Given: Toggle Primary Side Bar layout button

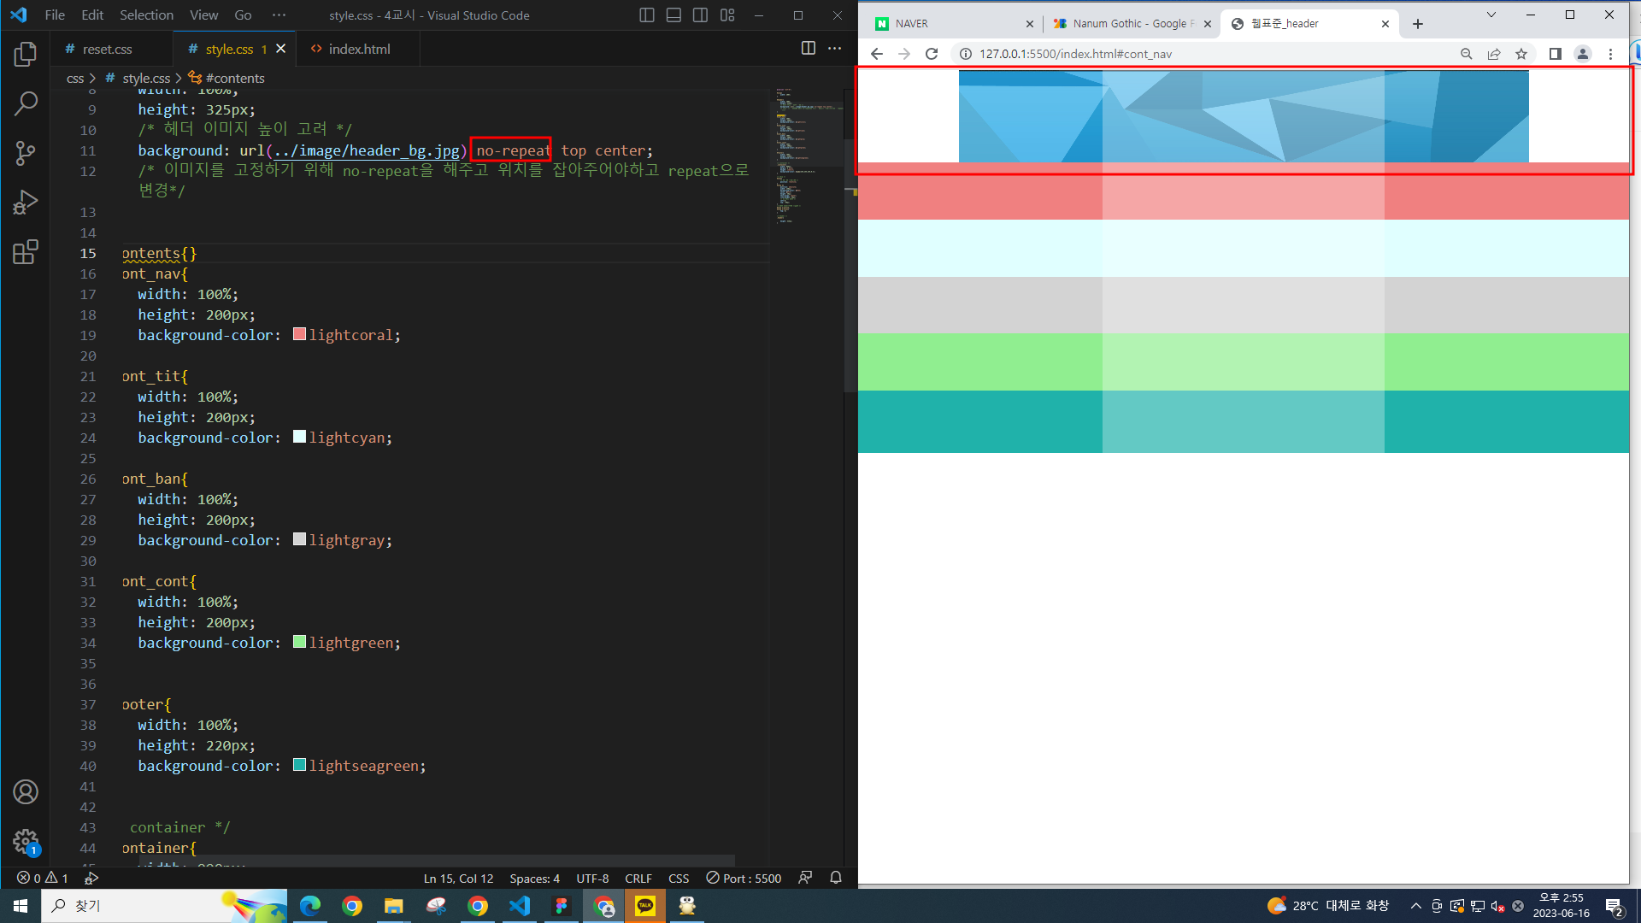Looking at the screenshot, I should point(647,15).
